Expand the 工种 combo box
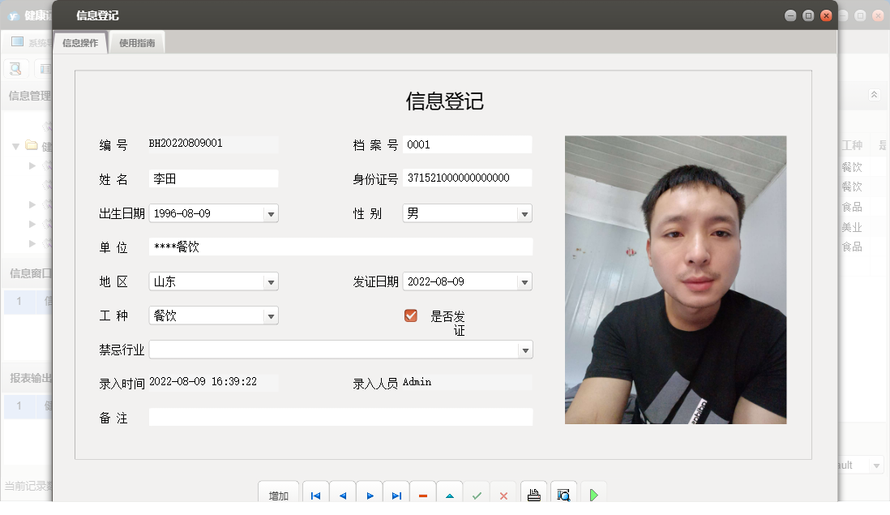890x515 pixels. click(271, 315)
